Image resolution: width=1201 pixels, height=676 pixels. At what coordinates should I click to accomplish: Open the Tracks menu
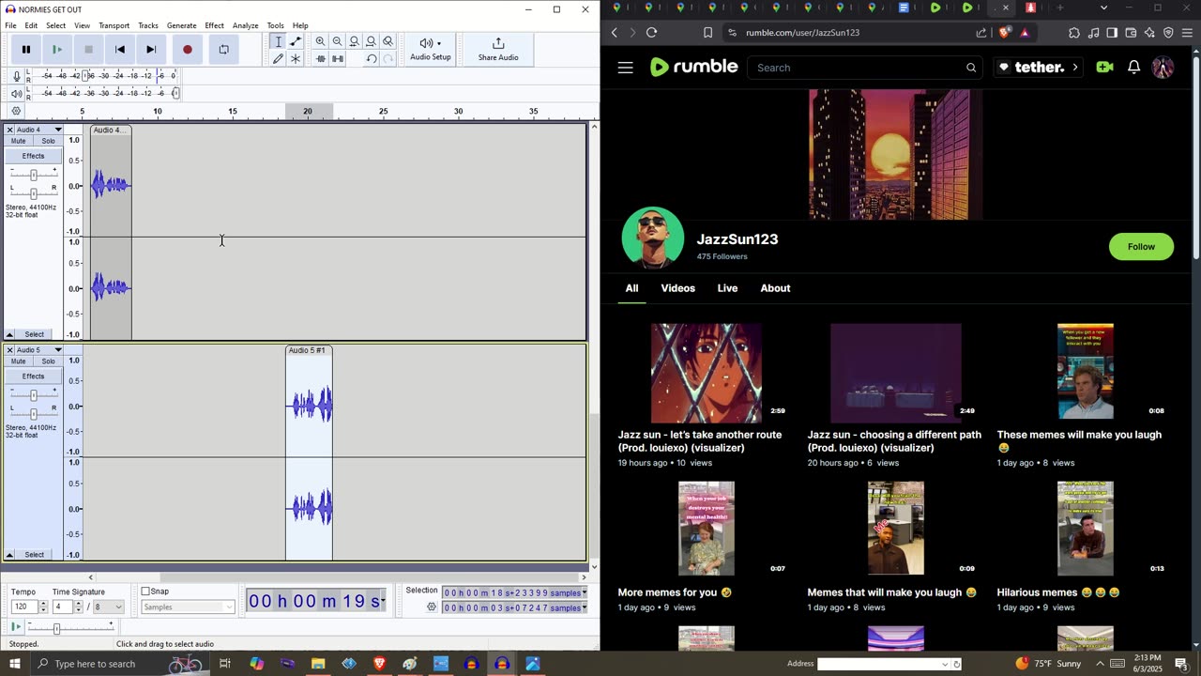[x=148, y=25]
